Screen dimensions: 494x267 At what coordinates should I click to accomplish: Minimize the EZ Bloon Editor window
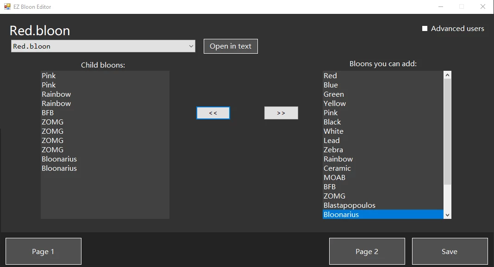point(441,6)
